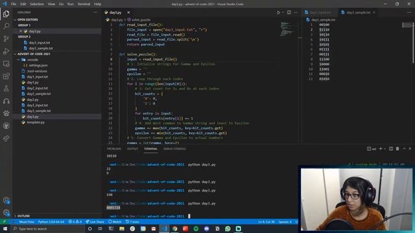Maximize the panel with the up chevron
The width and height of the screenshot is (415, 233).
404,149
